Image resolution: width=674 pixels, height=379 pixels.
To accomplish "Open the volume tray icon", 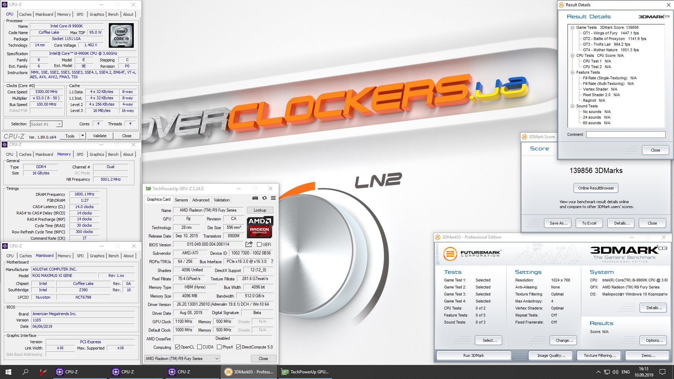I will (615, 372).
